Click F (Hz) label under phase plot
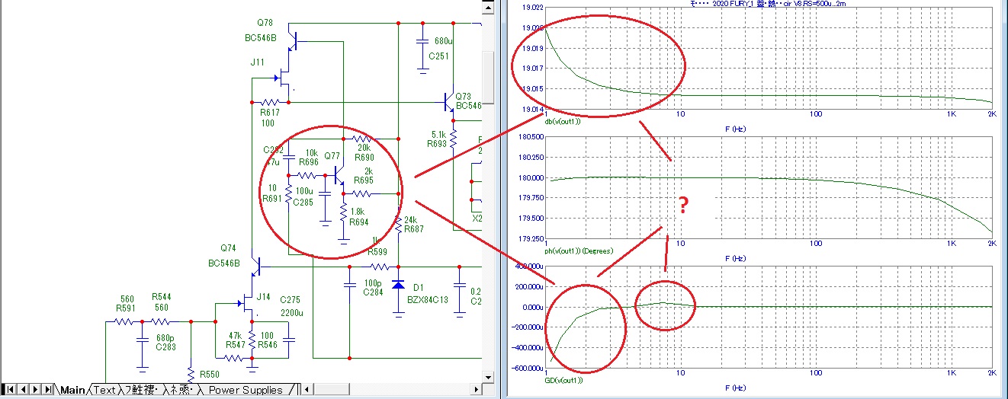Viewport: 1008px width, 399px height. (x=737, y=258)
